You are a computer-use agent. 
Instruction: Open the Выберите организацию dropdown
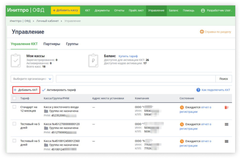pyautogui.click(x=32, y=79)
